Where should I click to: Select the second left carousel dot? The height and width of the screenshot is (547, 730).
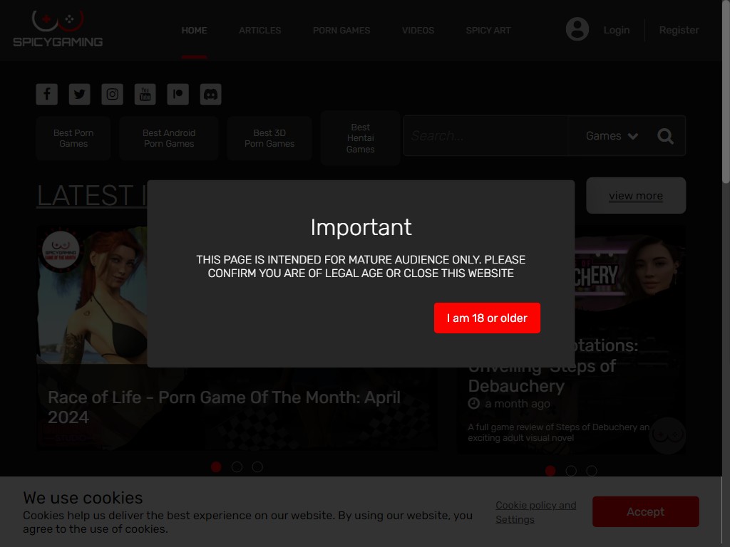237,467
